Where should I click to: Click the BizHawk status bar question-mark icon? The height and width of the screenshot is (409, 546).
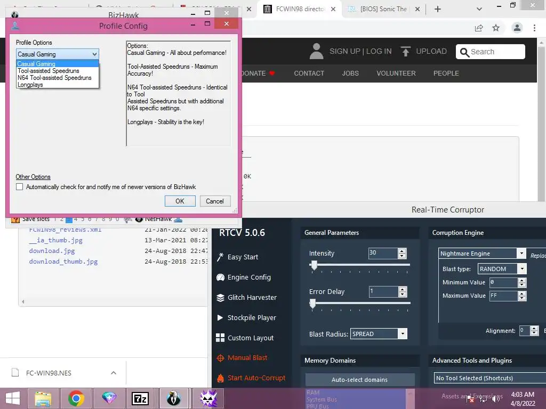click(15, 219)
